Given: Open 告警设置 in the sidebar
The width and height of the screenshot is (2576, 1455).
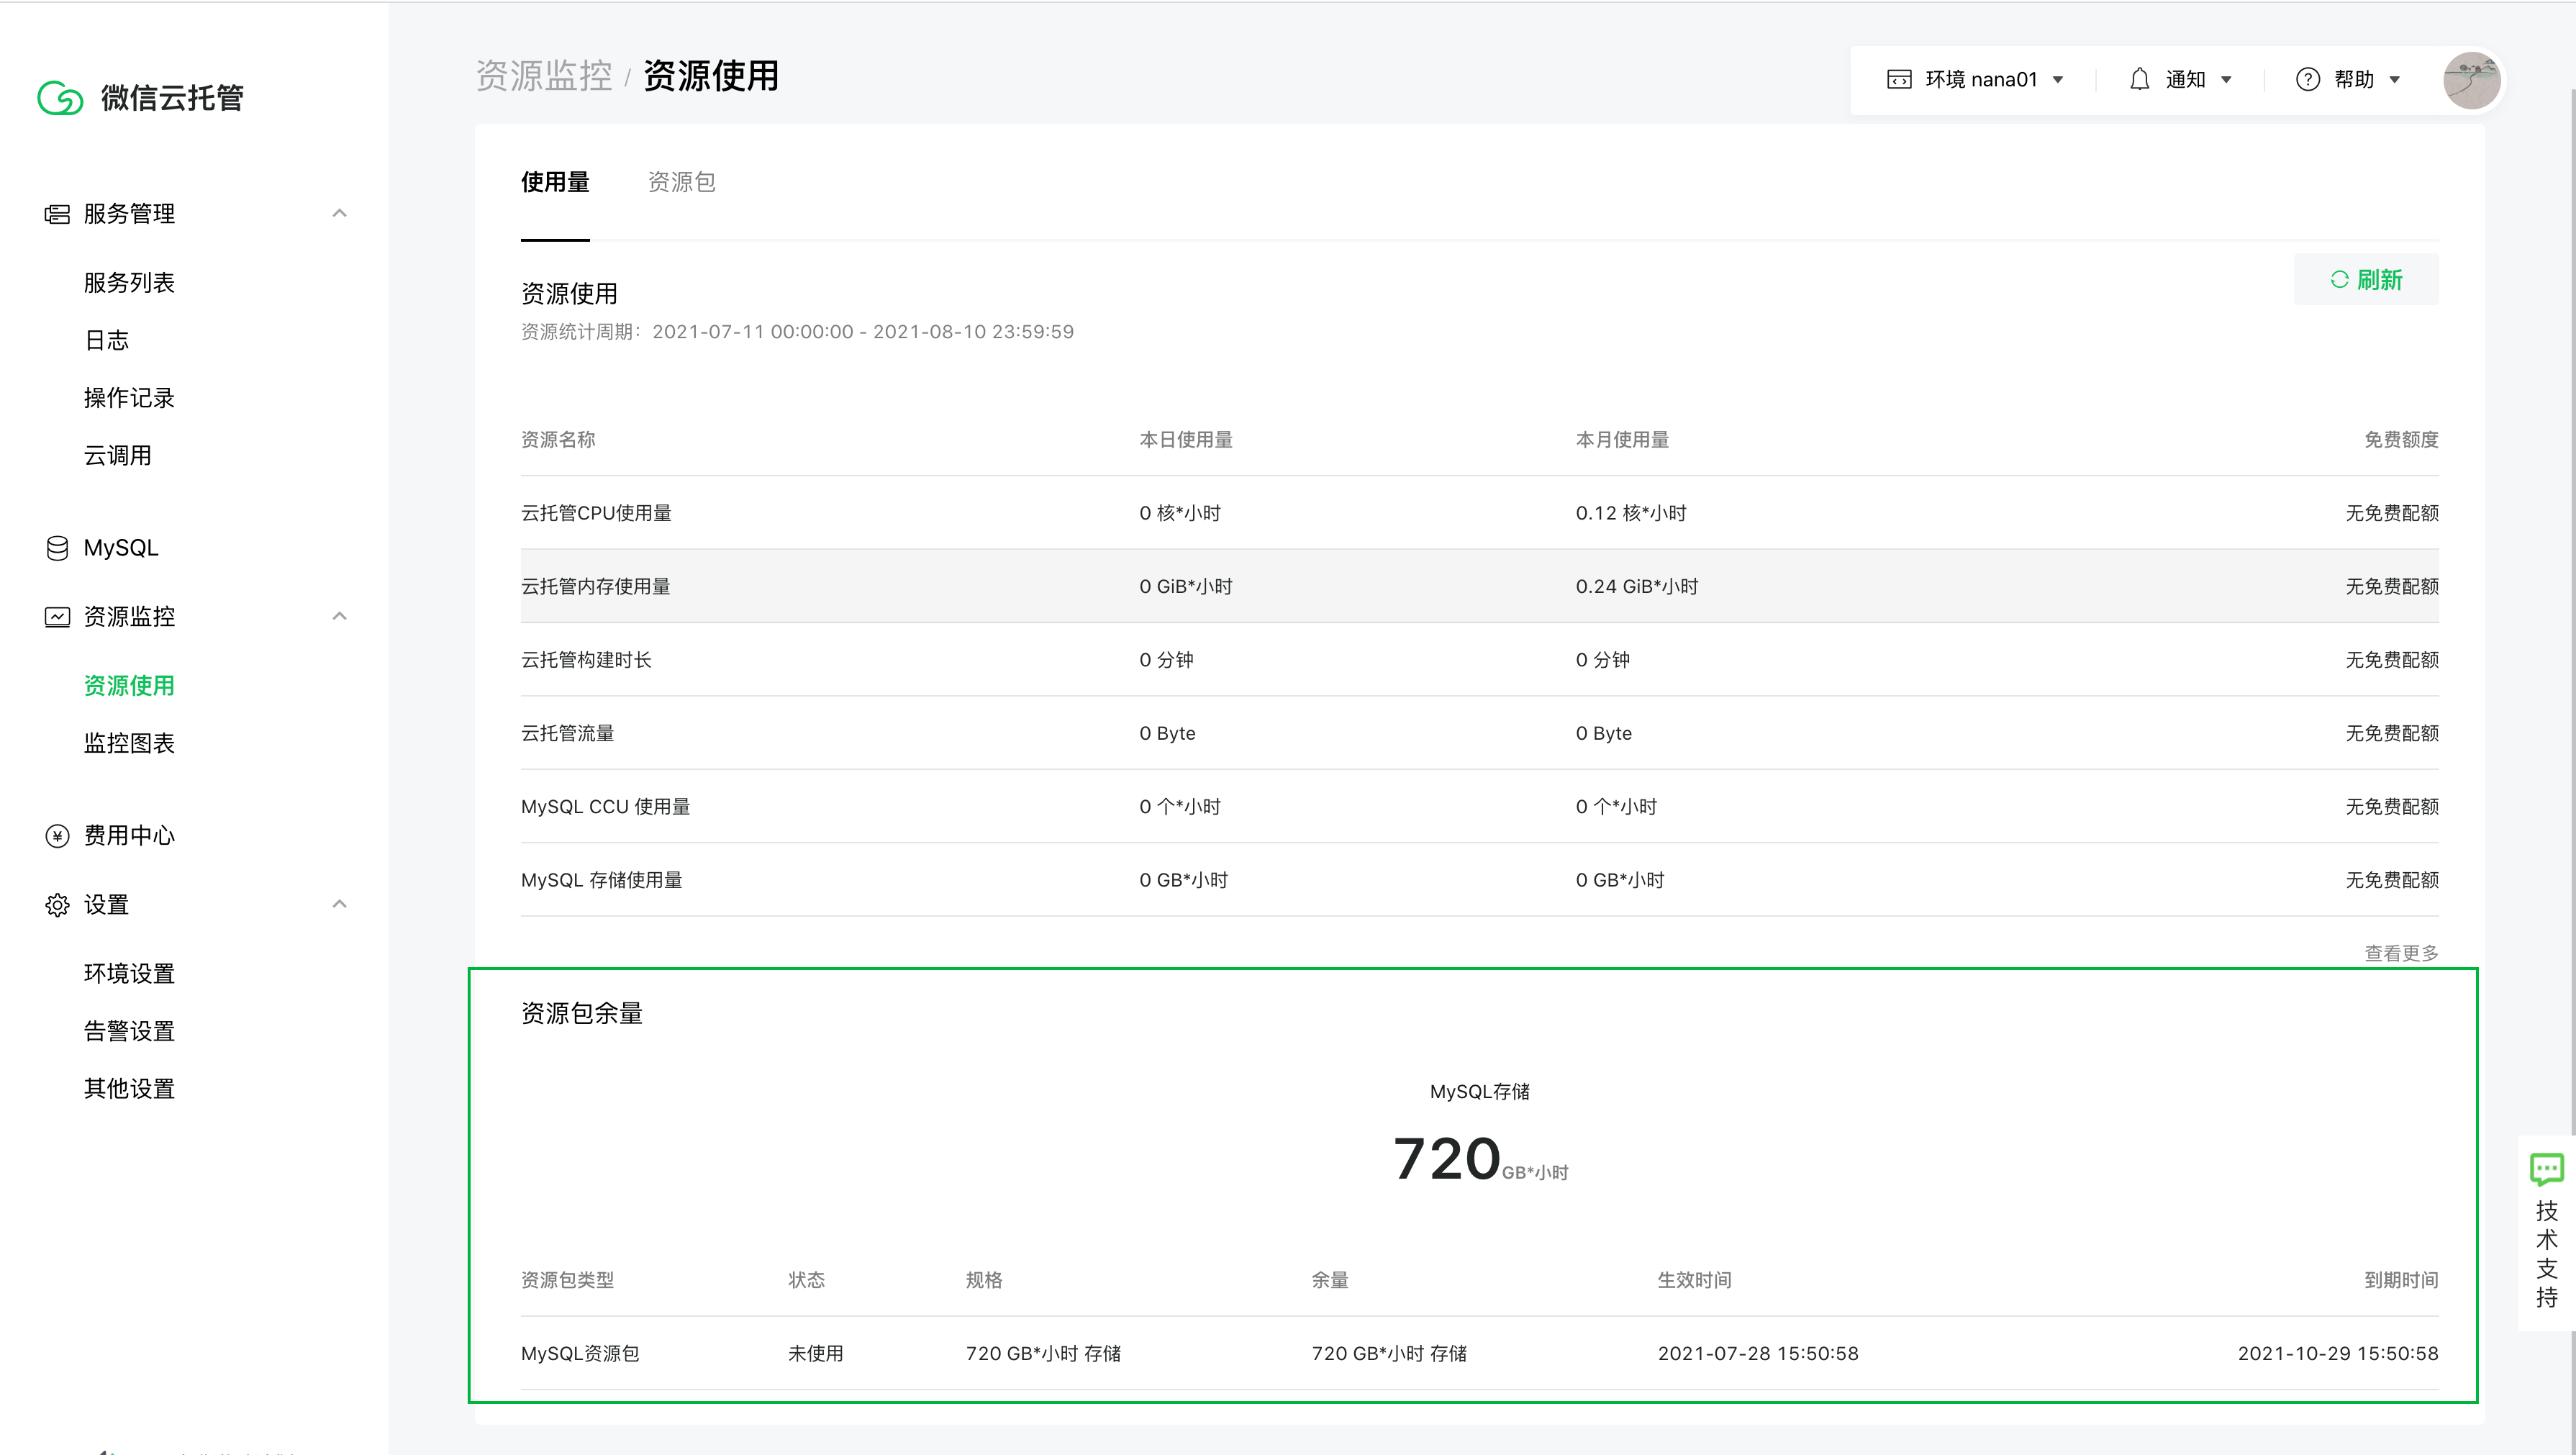Looking at the screenshot, I should (x=129, y=1032).
